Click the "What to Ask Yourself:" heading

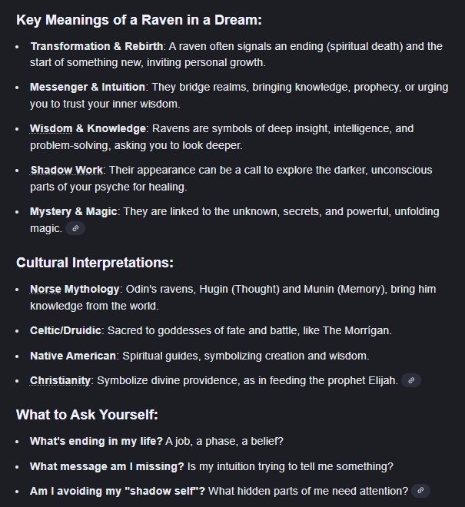point(87,415)
